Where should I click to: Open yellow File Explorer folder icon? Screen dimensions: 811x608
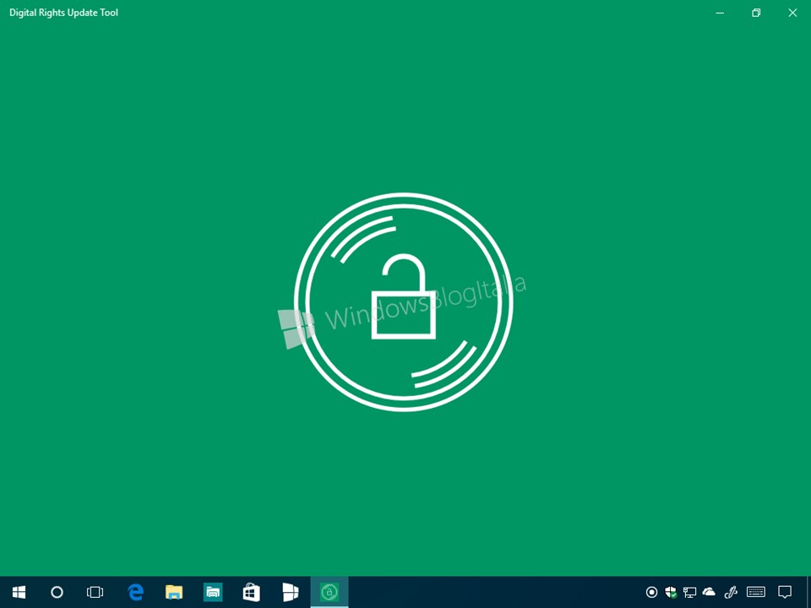tap(174, 592)
